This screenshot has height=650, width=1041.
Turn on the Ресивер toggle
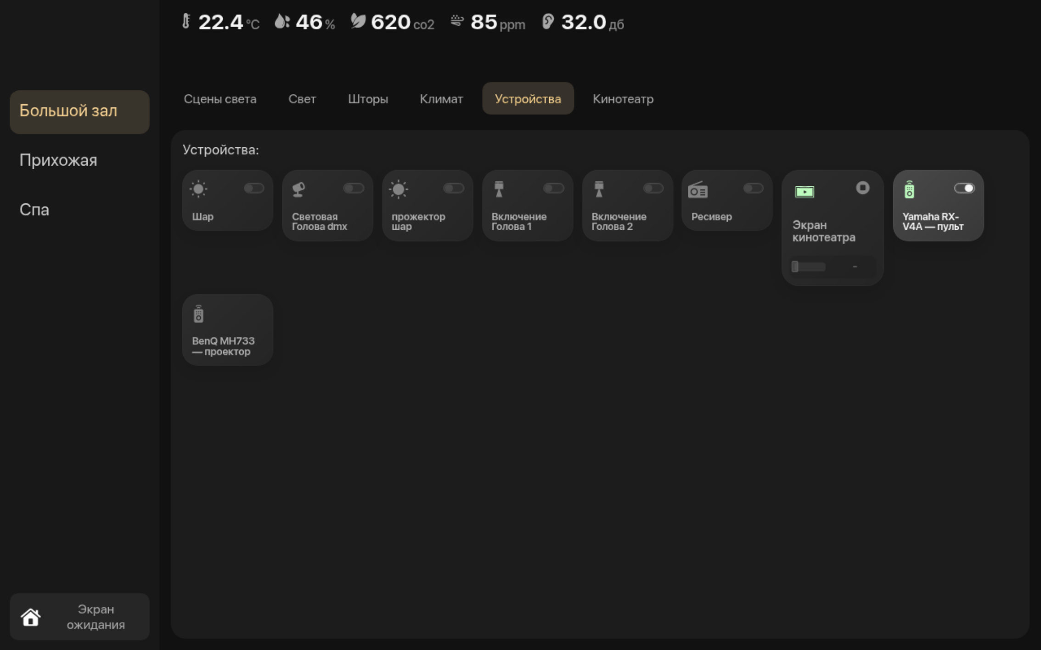[753, 188]
